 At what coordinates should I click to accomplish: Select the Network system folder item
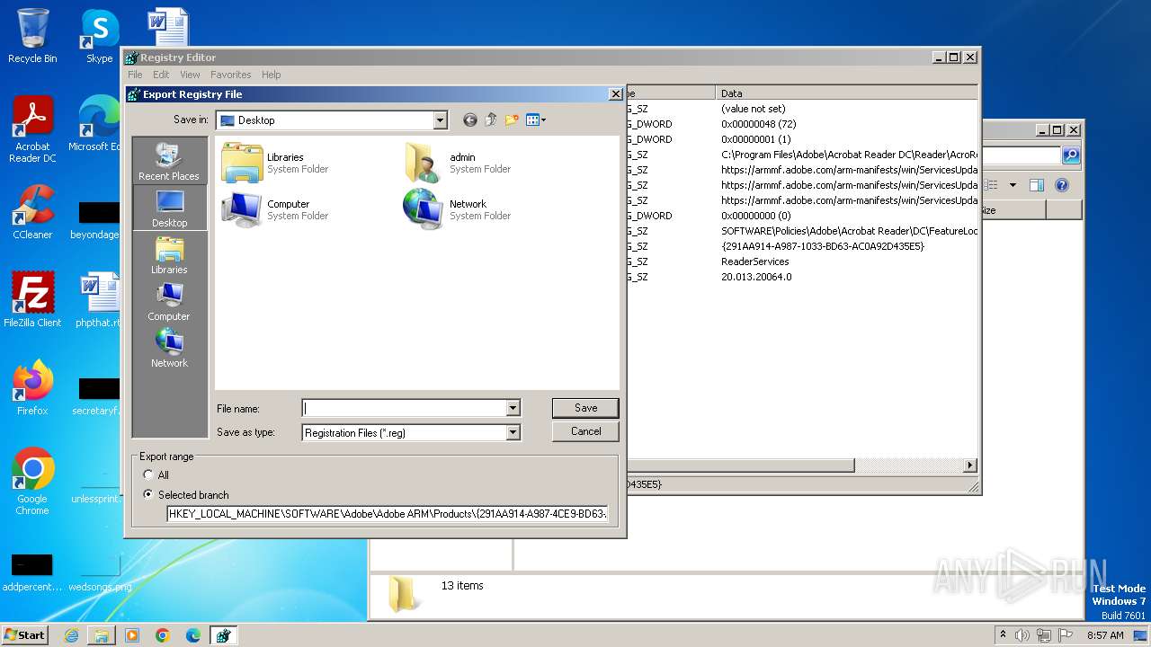[x=456, y=209]
